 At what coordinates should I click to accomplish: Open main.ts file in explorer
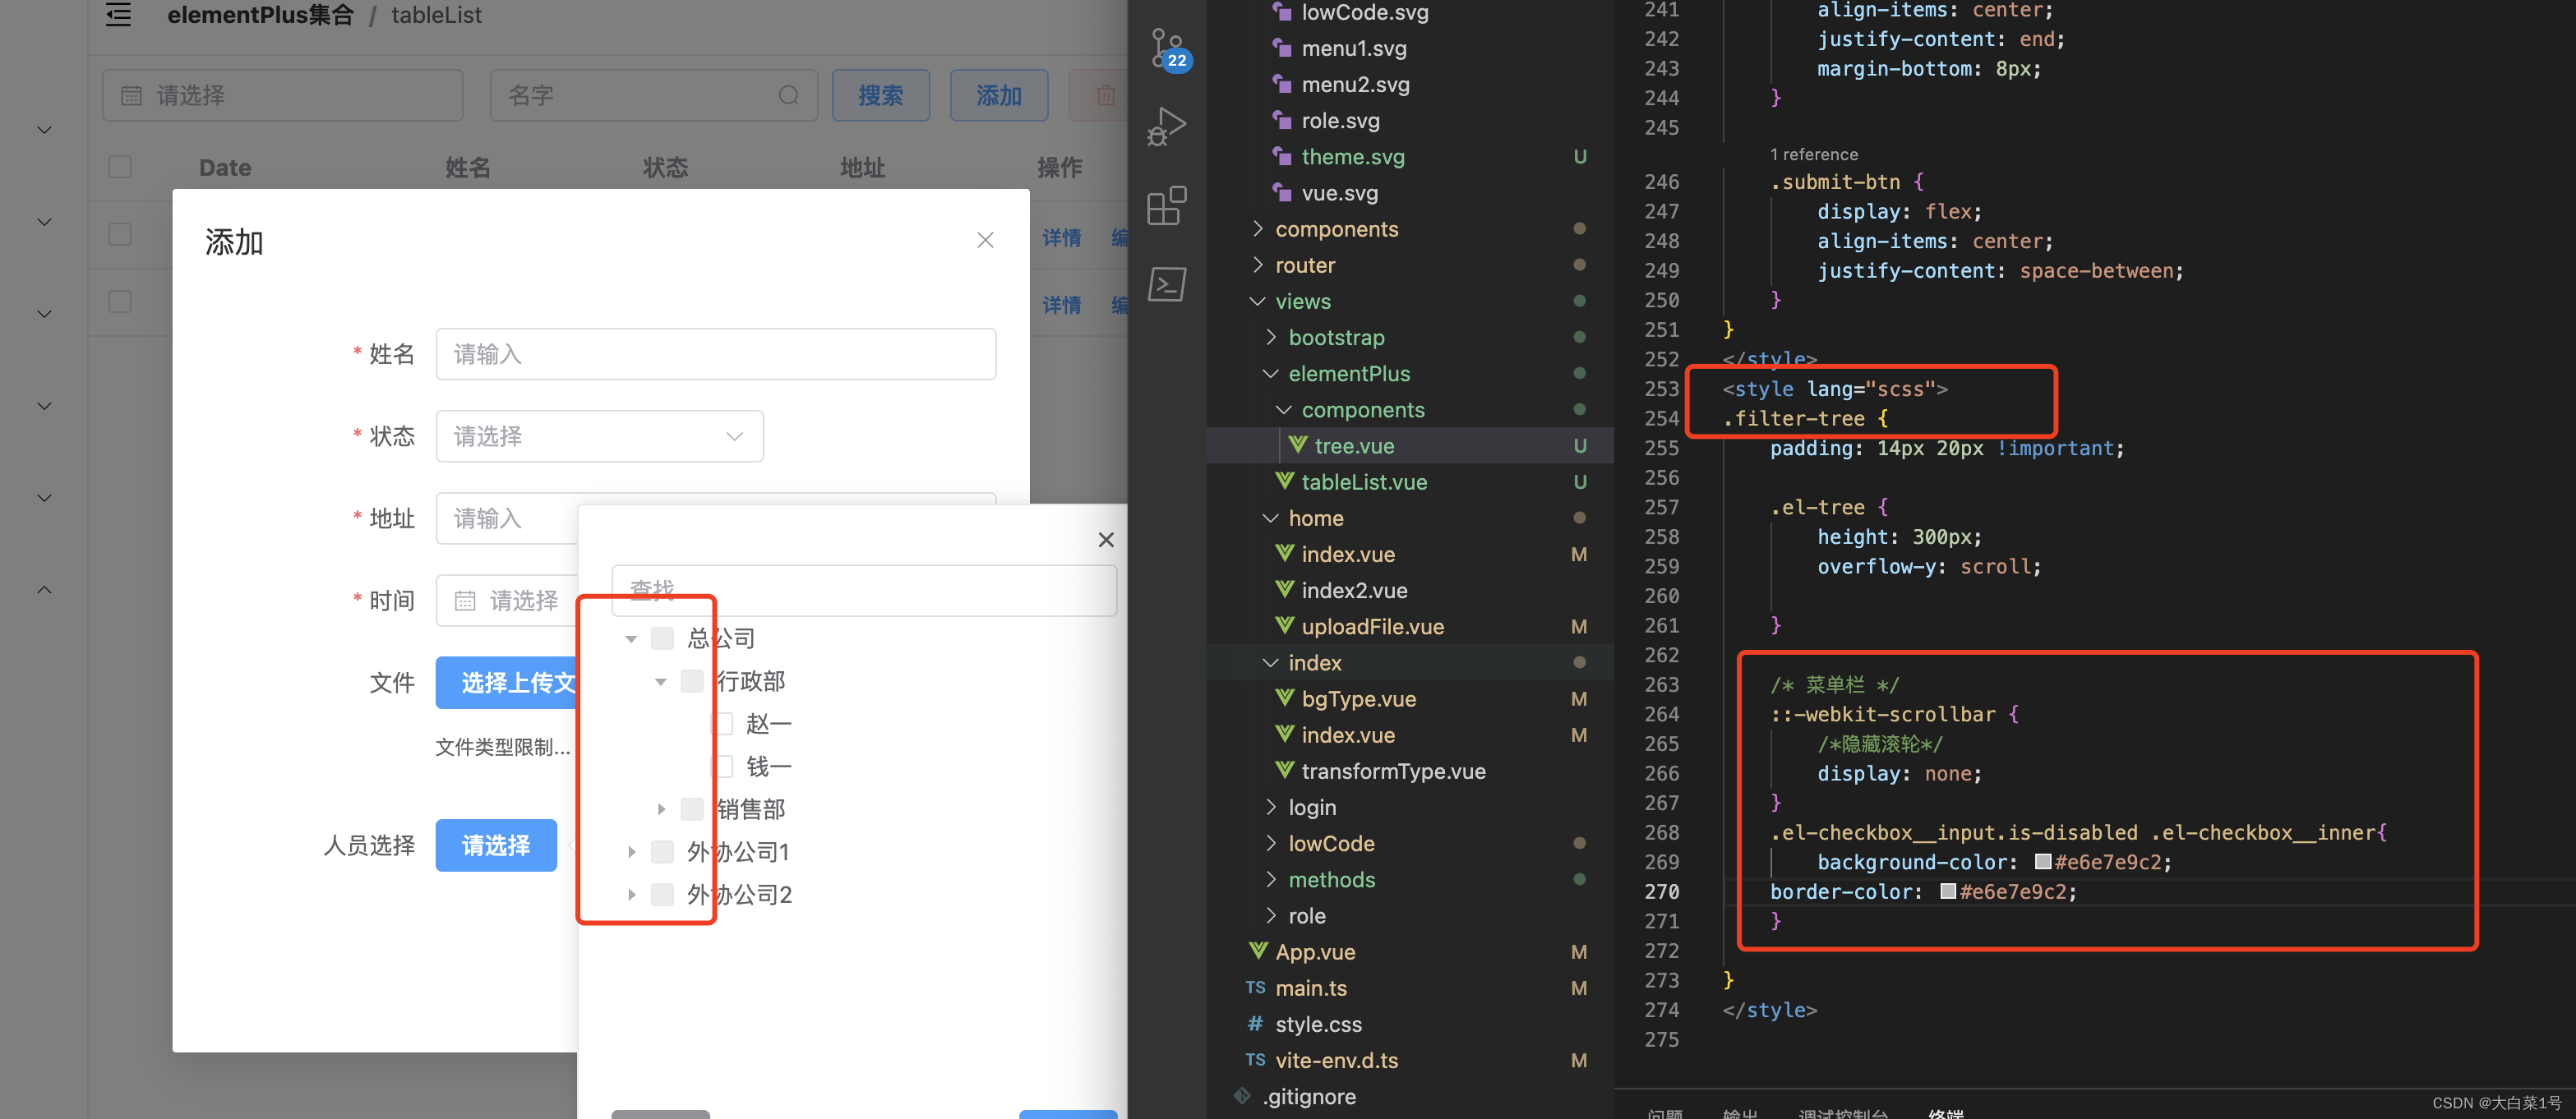(1310, 988)
